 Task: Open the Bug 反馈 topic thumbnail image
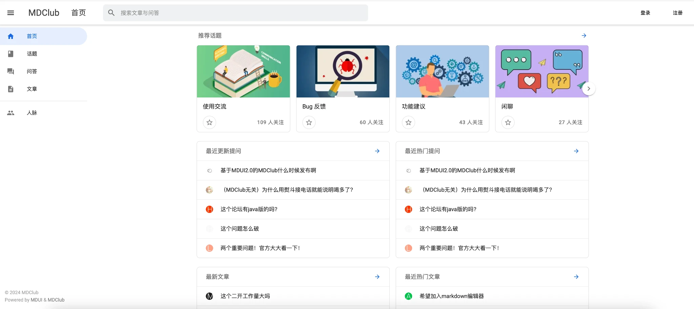click(x=343, y=71)
